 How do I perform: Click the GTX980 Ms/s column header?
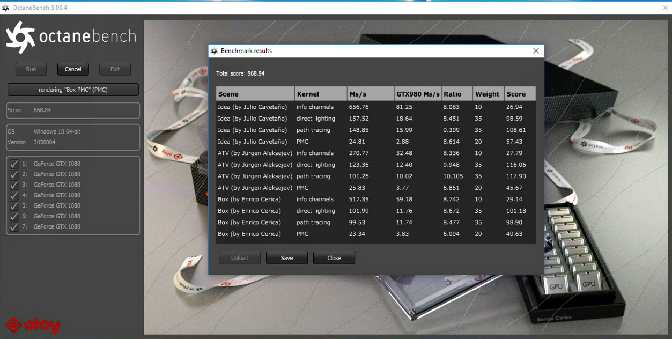pyautogui.click(x=418, y=94)
